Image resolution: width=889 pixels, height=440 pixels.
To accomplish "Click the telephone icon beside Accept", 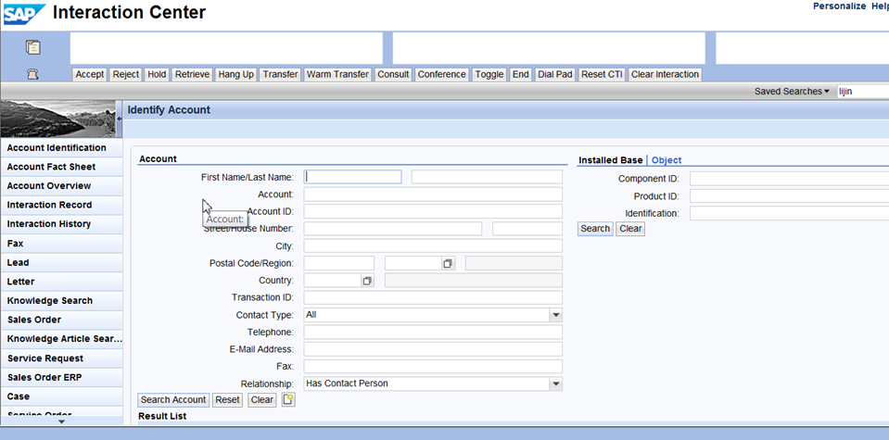I will (33, 74).
